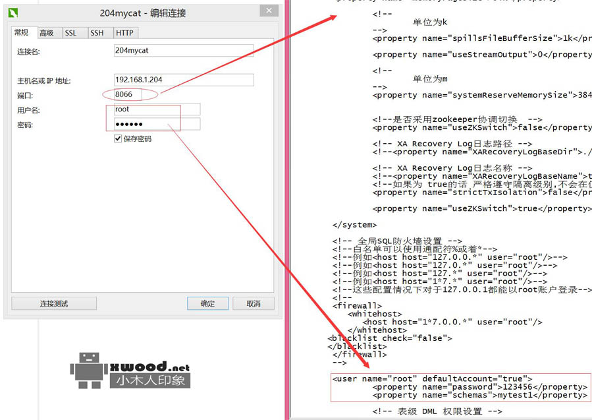The image size is (592, 420).
Task: Close the 204mycat edit connection dialog
Action: click(x=267, y=11)
